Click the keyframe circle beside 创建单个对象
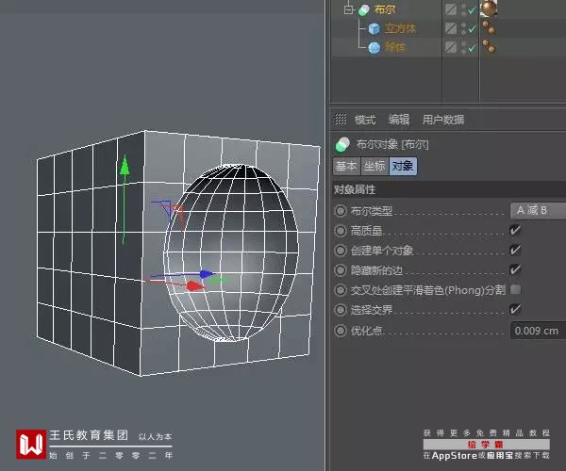The image size is (566, 471). coord(341,251)
